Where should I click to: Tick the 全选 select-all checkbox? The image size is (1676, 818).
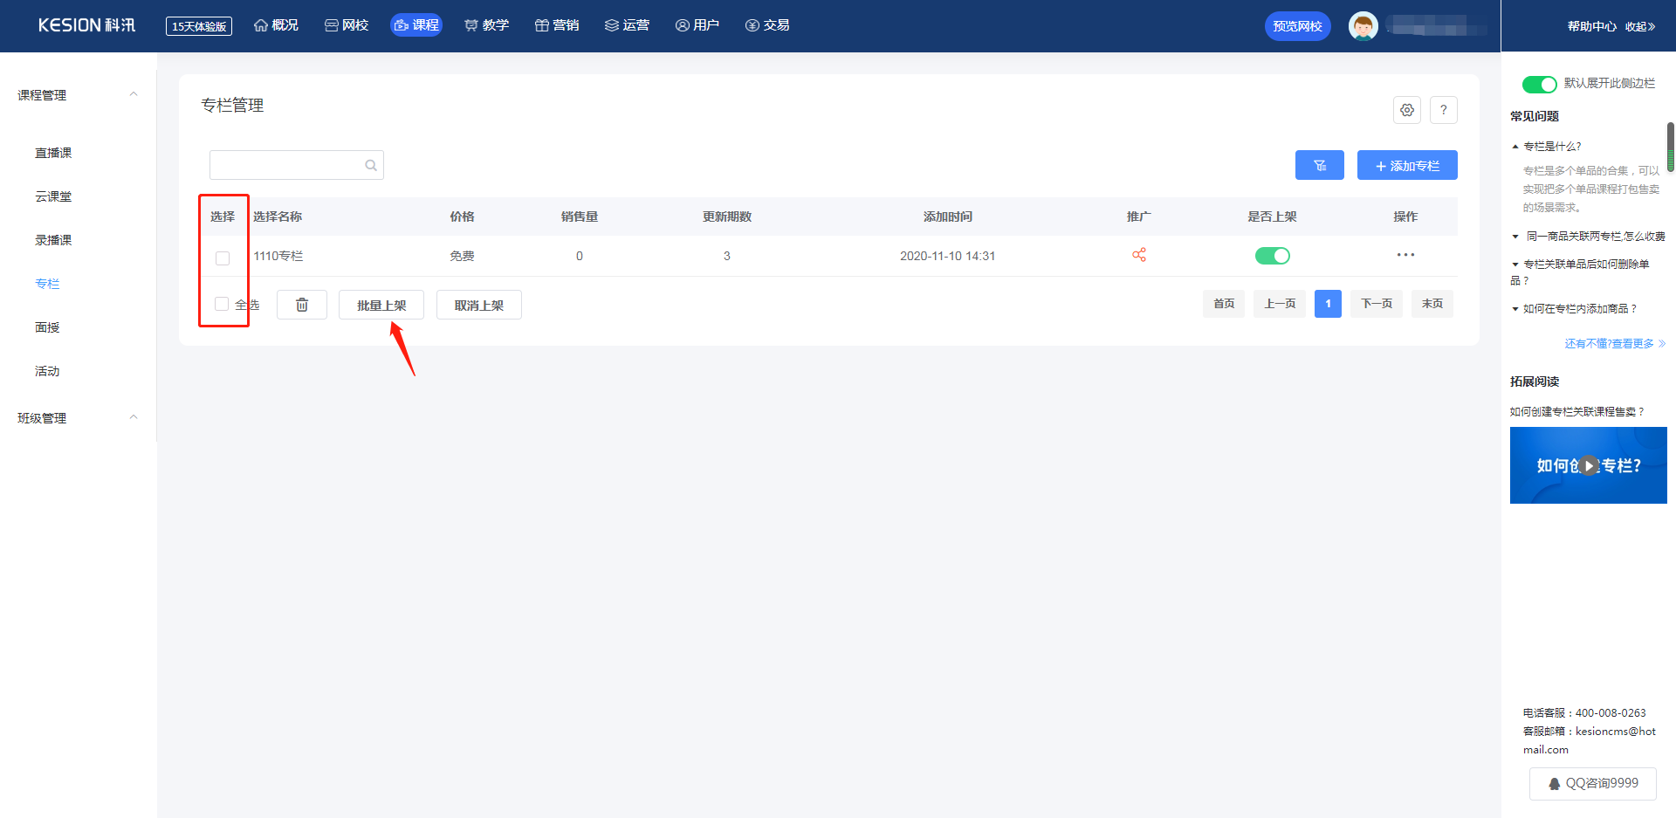click(222, 304)
